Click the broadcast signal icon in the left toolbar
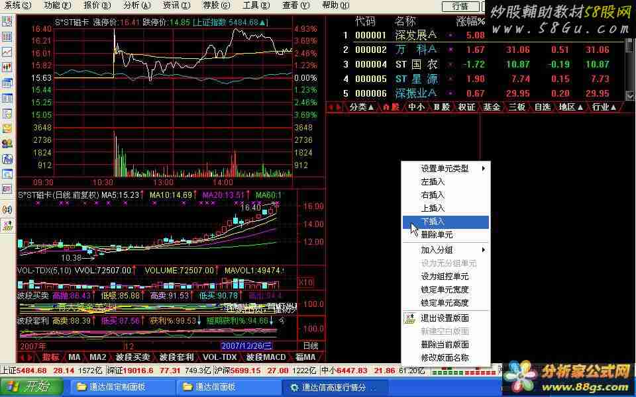The image size is (636, 397). coord(7,210)
